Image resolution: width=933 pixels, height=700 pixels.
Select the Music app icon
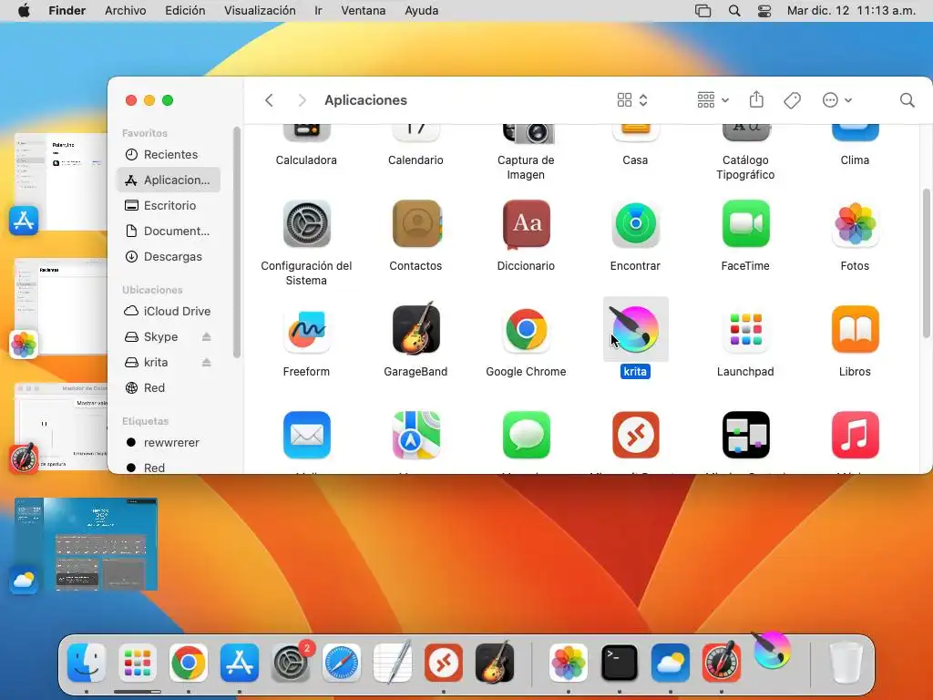tap(855, 435)
